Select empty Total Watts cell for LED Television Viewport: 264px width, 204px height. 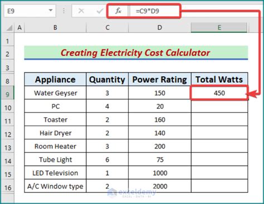(219, 173)
